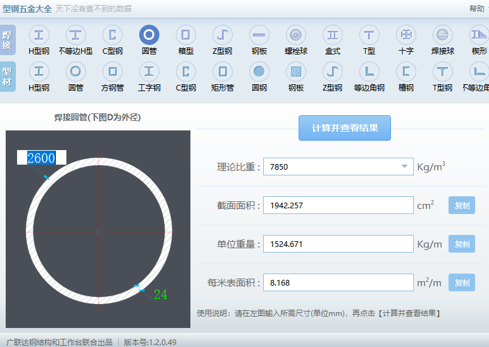Viewport: 489px width, 347px height.
Task: Edit the wall thickness value 24
Action: point(160,294)
